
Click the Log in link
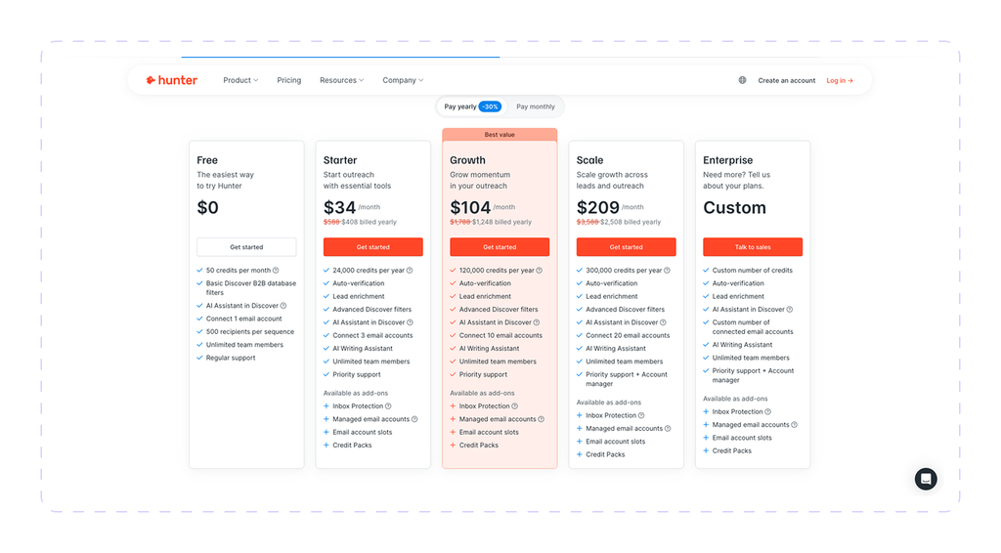click(x=840, y=80)
